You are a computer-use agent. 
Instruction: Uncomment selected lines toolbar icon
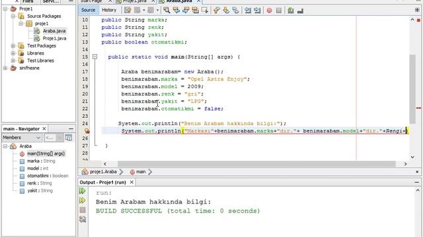pyautogui.click(x=300, y=11)
